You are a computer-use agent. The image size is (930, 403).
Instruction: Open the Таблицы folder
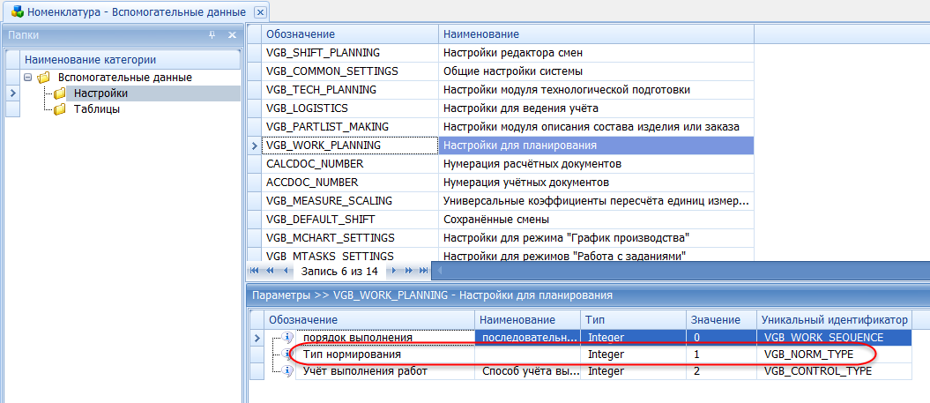point(96,109)
